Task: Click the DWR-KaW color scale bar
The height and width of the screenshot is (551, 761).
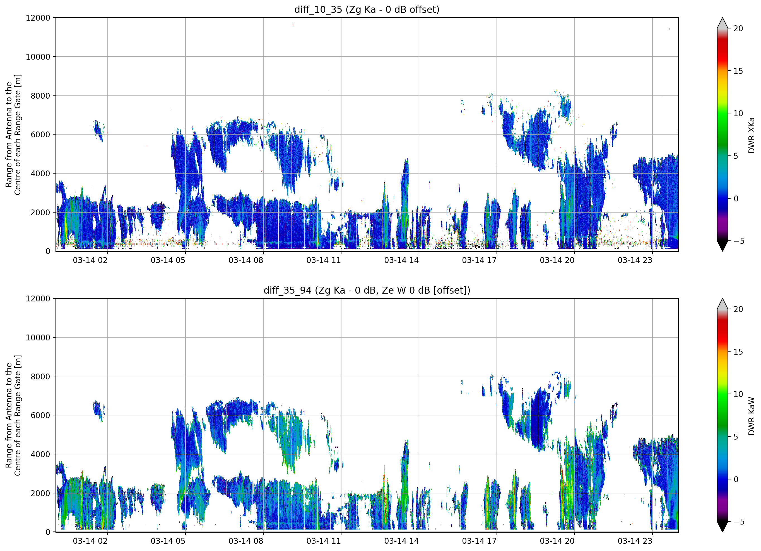Action: [723, 415]
